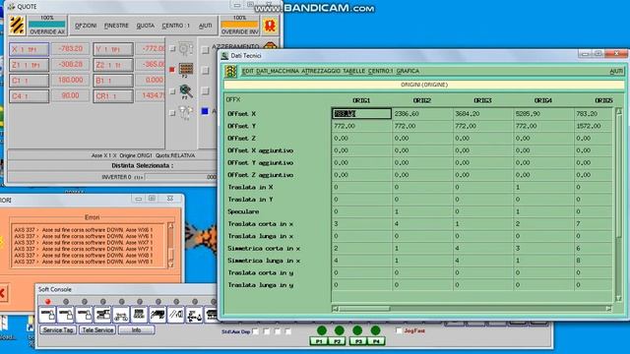
Task: Open the OPZIONI menu in QUOTE
Action: pyautogui.click(x=86, y=26)
